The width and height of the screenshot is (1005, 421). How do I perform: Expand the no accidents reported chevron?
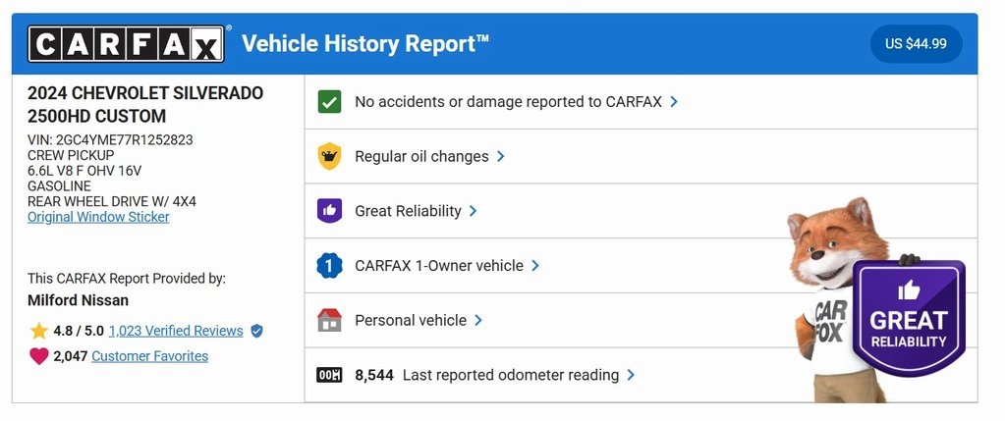point(674,101)
